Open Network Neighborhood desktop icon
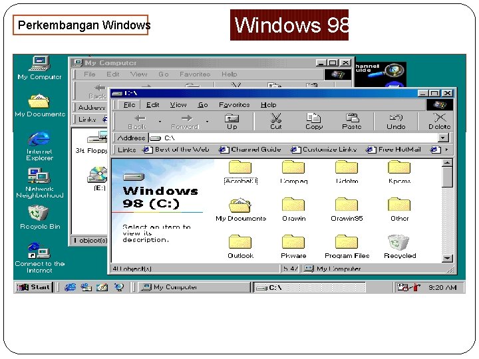Screen dimensions: 479x359 [x=39, y=183]
